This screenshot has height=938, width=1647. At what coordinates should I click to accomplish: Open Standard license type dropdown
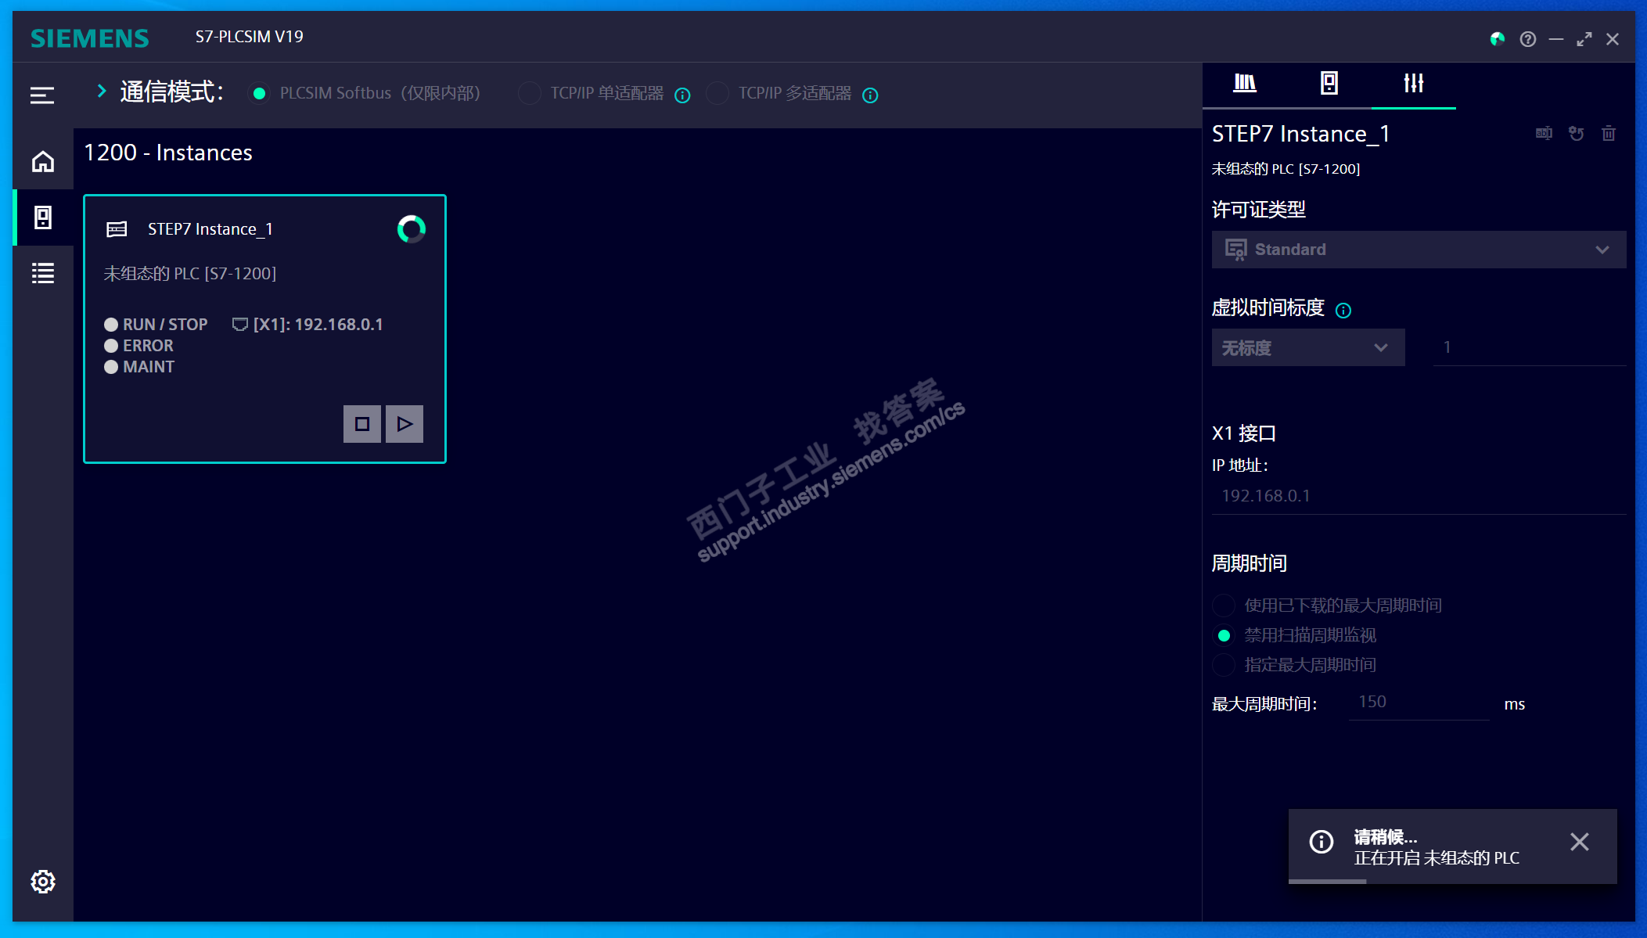(1418, 250)
